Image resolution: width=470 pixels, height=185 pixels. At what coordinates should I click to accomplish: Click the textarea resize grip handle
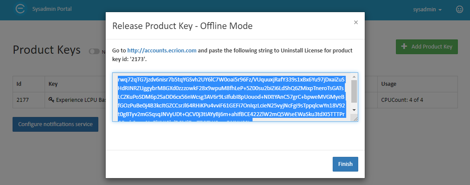[356, 119]
